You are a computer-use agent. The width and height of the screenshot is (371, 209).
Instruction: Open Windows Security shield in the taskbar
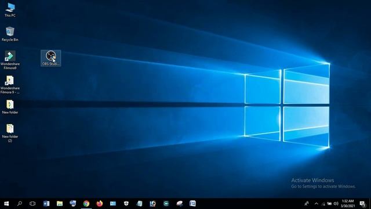[126, 204]
